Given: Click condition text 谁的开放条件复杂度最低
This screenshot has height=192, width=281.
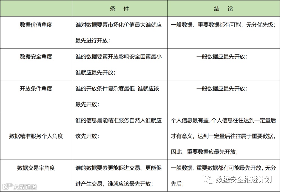Looking at the screenshot, I should [105, 88].
